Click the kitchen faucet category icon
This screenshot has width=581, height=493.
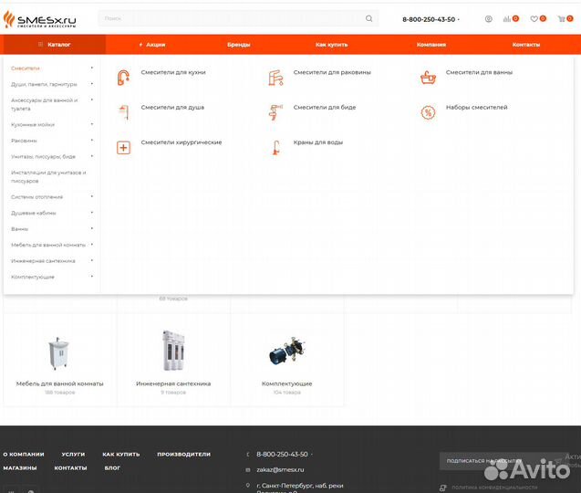point(123,79)
